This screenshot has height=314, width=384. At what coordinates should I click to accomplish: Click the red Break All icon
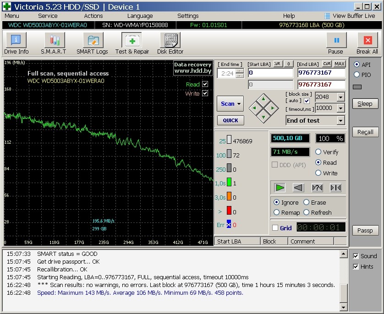click(x=368, y=40)
